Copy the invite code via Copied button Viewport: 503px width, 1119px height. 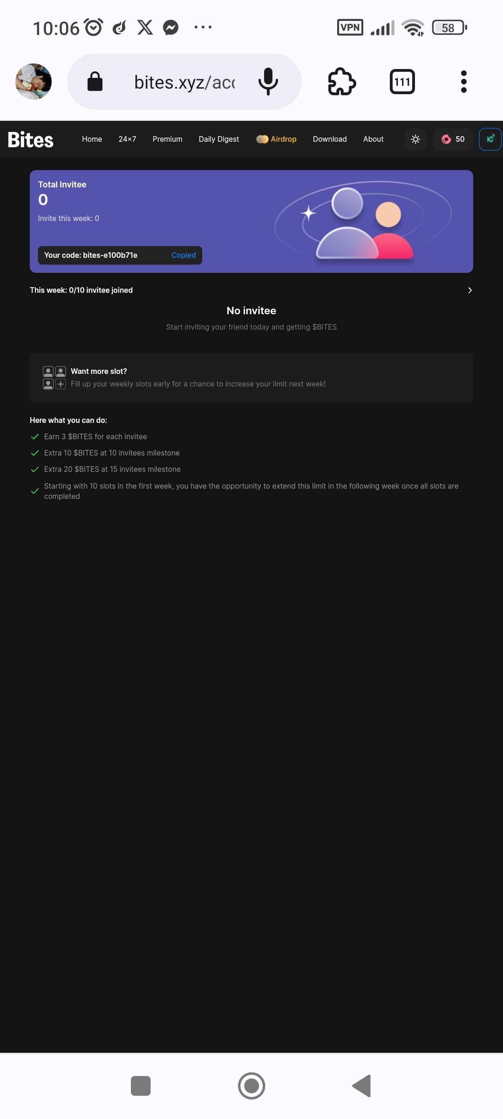pos(184,255)
